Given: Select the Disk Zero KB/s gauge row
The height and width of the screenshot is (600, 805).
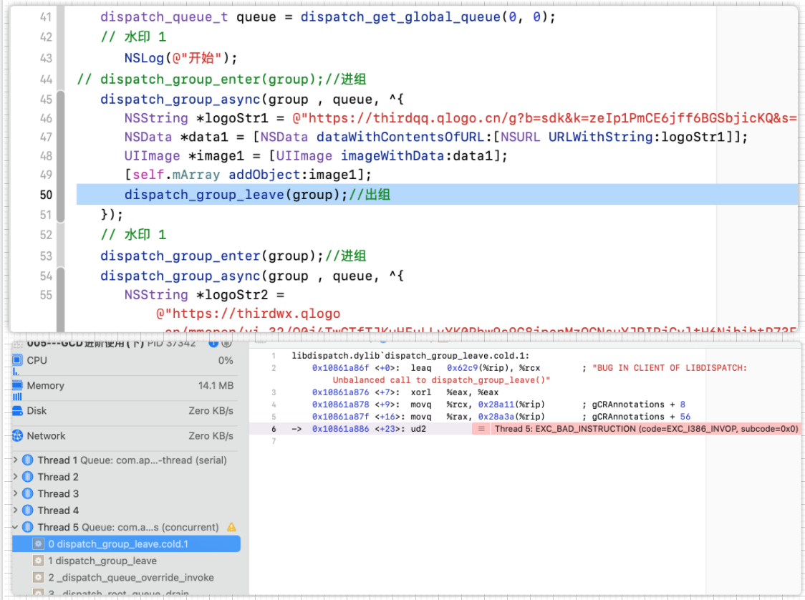Looking at the screenshot, I should 126,410.
